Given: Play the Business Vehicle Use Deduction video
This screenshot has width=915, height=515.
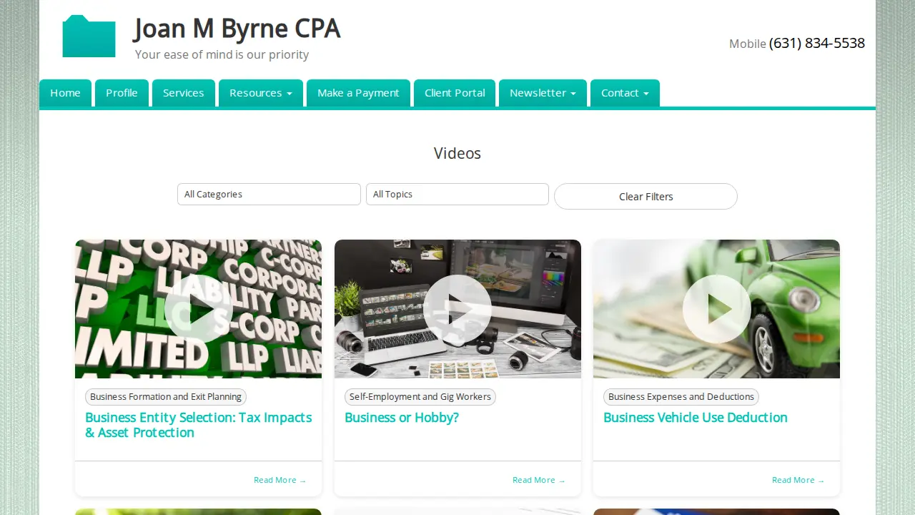Looking at the screenshot, I should (x=716, y=309).
